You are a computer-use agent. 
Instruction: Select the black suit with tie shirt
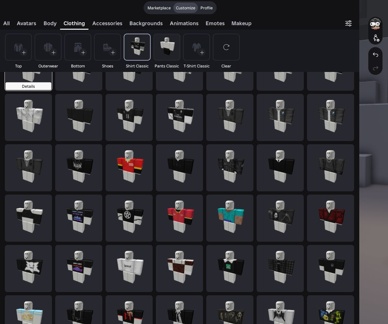pos(280,168)
